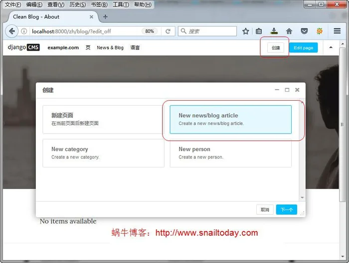This screenshot has height=263, width=349.
Task: Select New news/blog article option
Action: (x=230, y=120)
